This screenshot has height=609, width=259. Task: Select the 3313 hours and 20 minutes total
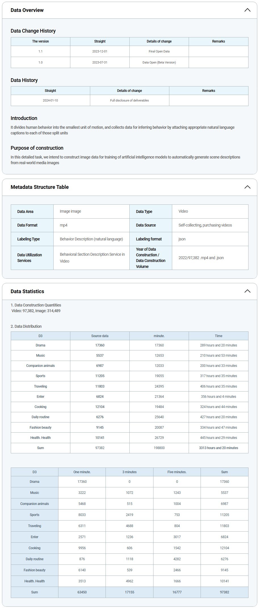click(218, 448)
